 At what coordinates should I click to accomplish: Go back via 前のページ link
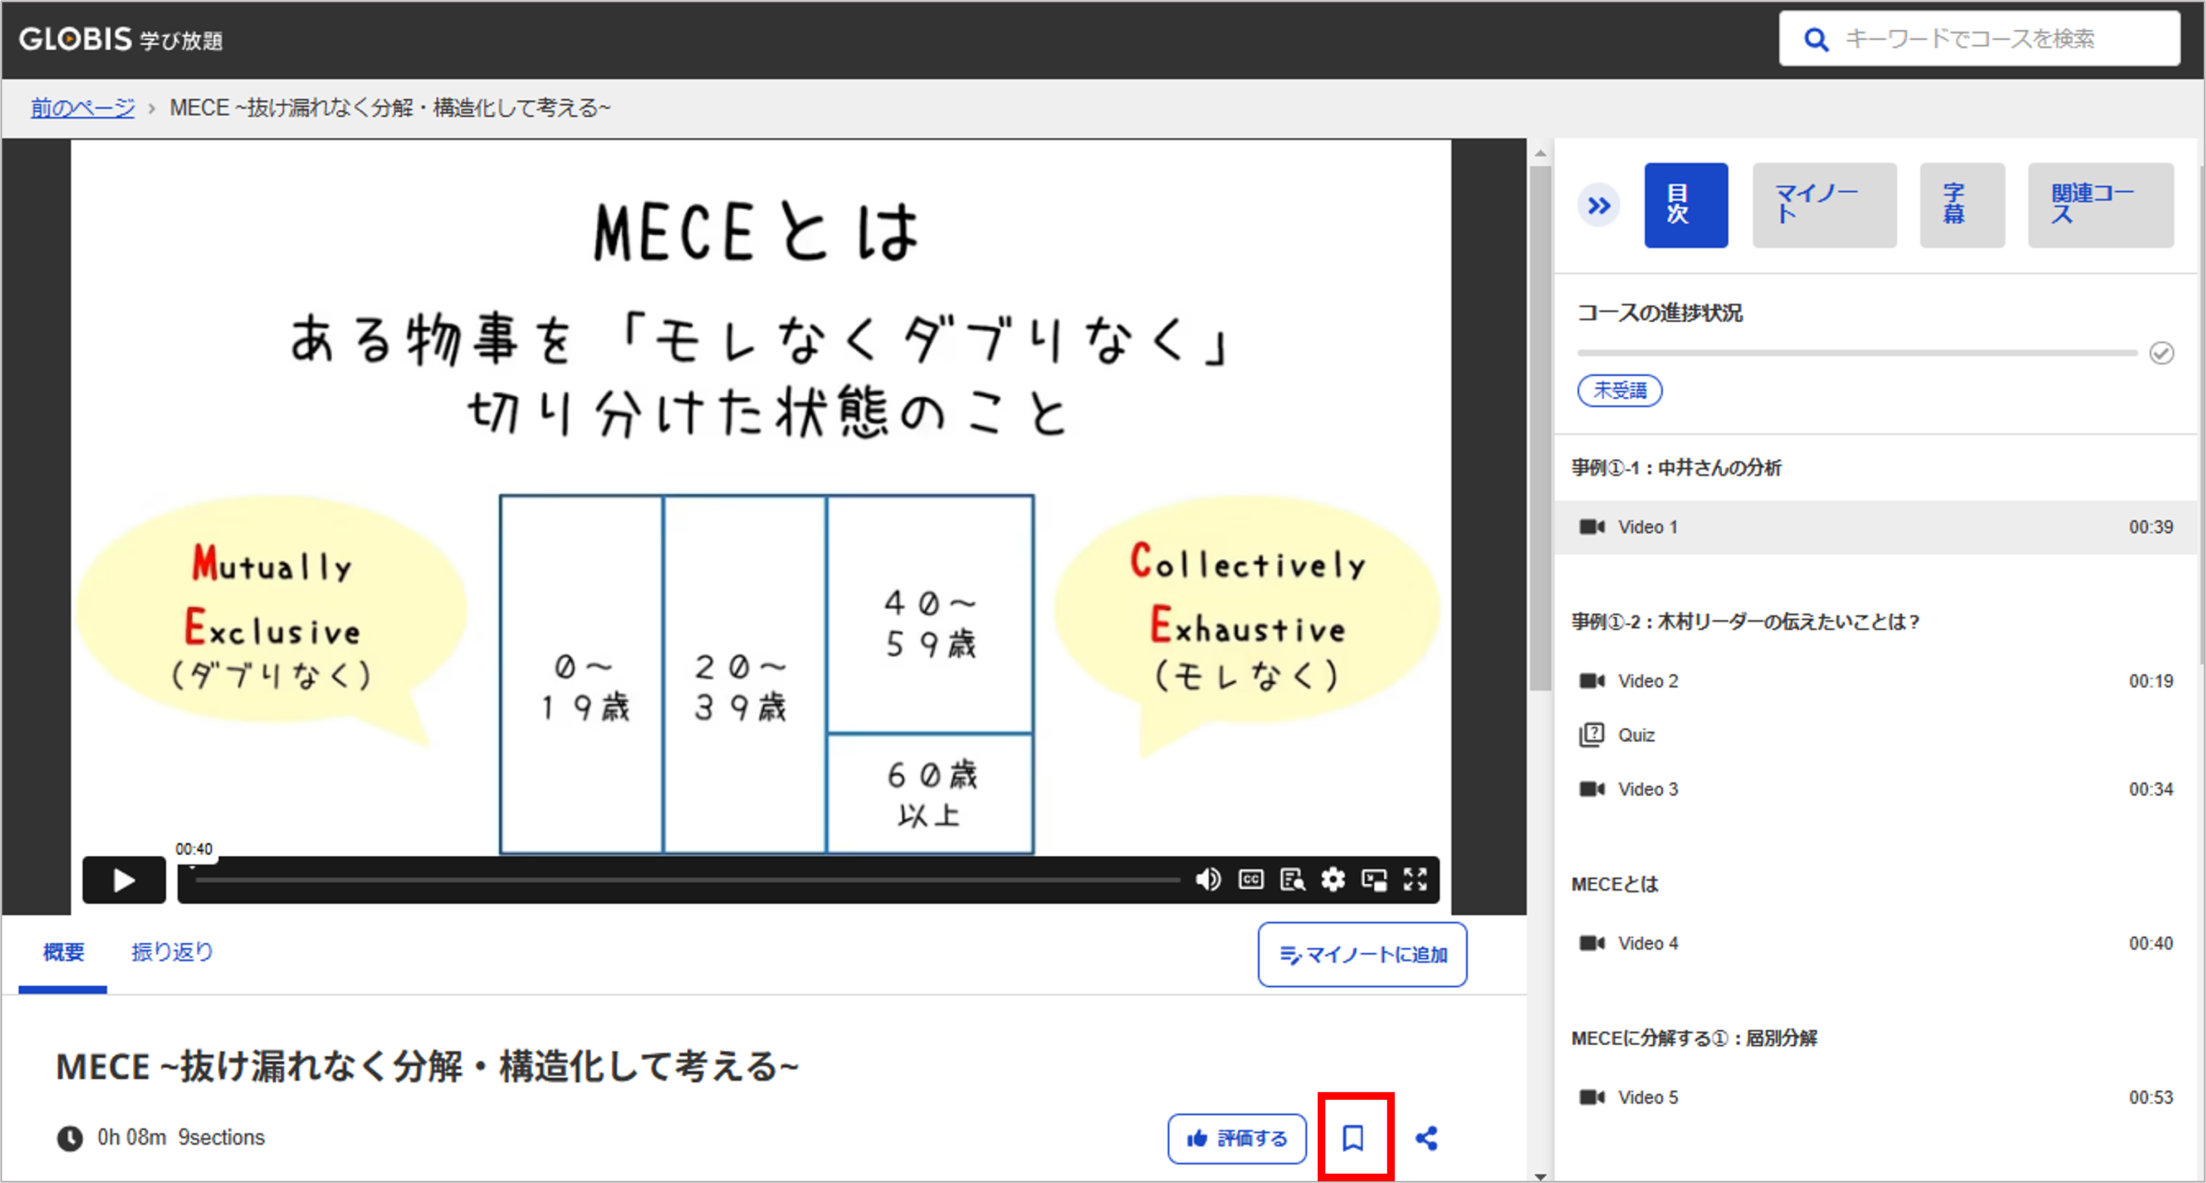pos(82,108)
